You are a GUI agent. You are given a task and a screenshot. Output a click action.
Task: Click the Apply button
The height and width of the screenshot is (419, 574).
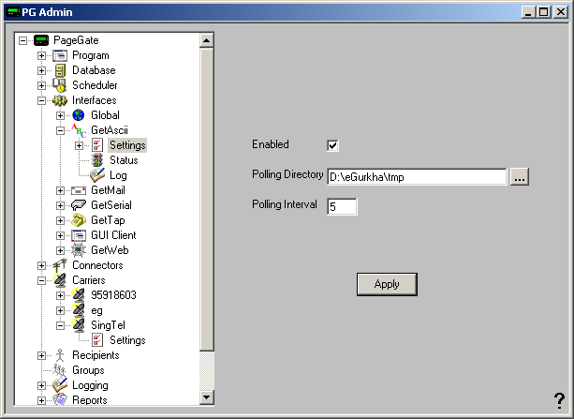[x=387, y=284]
